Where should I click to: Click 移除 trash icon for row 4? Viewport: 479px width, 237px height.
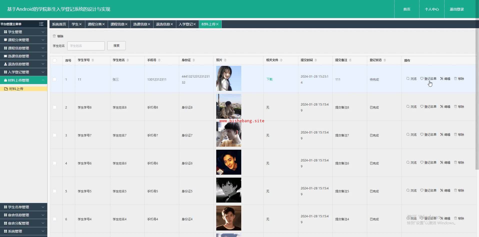pos(455,162)
